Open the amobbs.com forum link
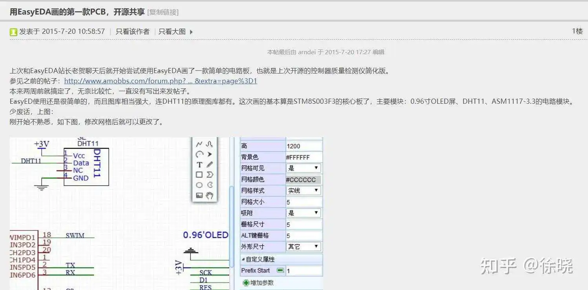The image size is (588, 290). (x=161, y=81)
